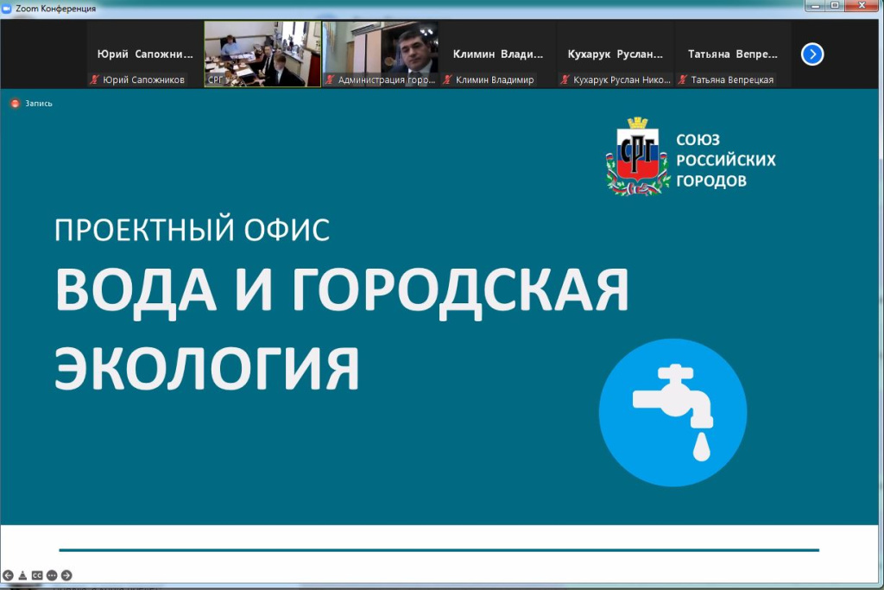This screenshot has height=590, width=884.
Task: Click the Zoom icon in title bar
Action: tap(8, 8)
